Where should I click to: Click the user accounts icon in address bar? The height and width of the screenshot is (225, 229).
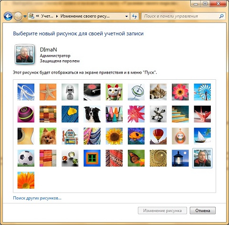31,16
